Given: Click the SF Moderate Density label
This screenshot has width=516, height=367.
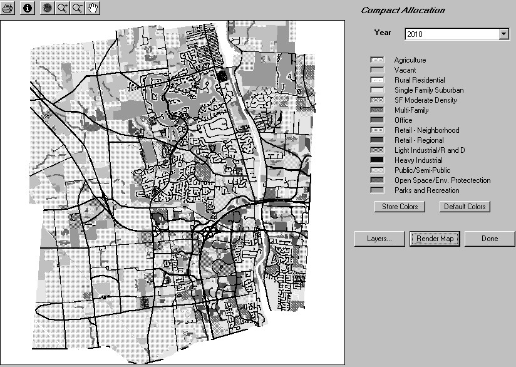Looking at the screenshot, I should pos(425,100).
